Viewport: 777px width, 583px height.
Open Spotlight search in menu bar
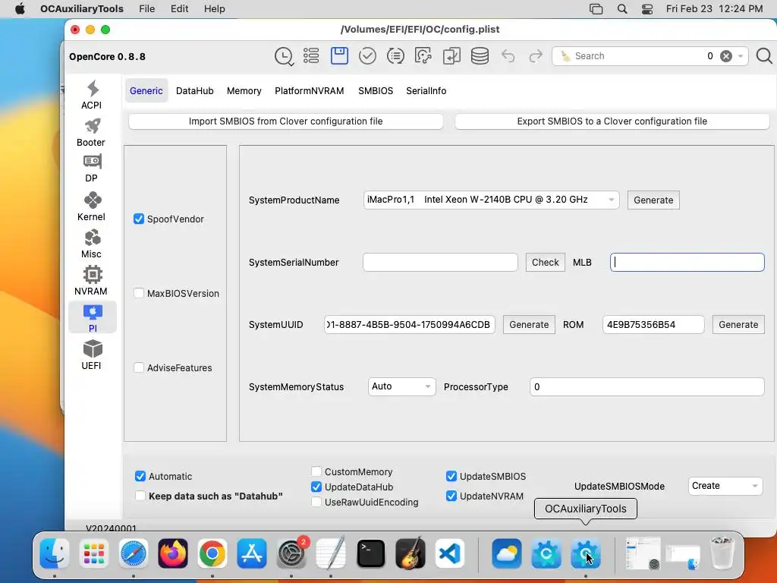pos(622,9)
